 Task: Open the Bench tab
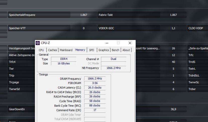click(115, 50)
